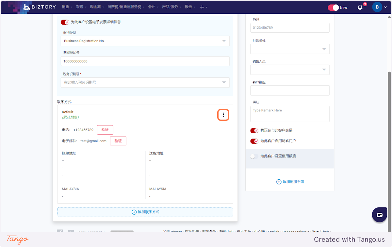Toggle the New interface switch

coord(334,8)
